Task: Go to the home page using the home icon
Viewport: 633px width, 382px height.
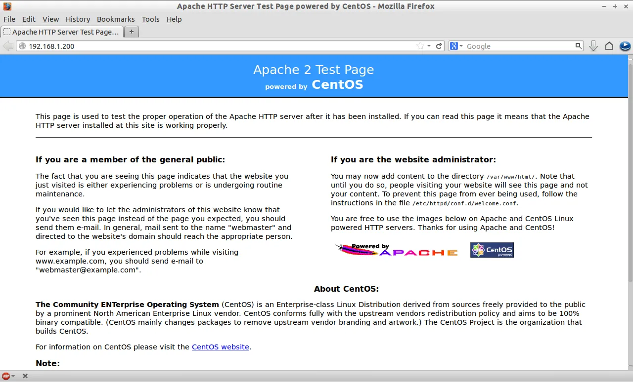Action: [x=609, y=46]
